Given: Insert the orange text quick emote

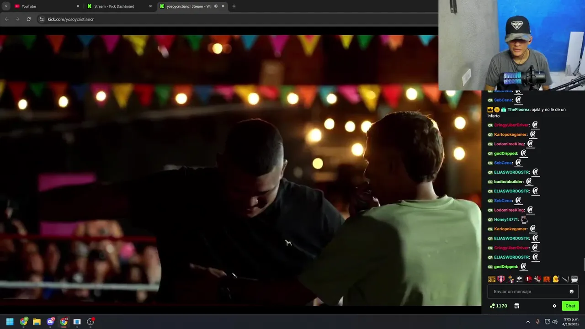Looking at the screenshot, I should coord(547,279).
